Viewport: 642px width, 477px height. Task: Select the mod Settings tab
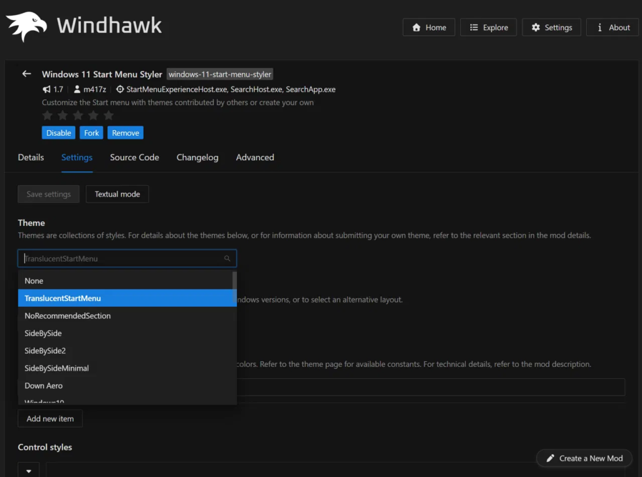click(77, 157)
